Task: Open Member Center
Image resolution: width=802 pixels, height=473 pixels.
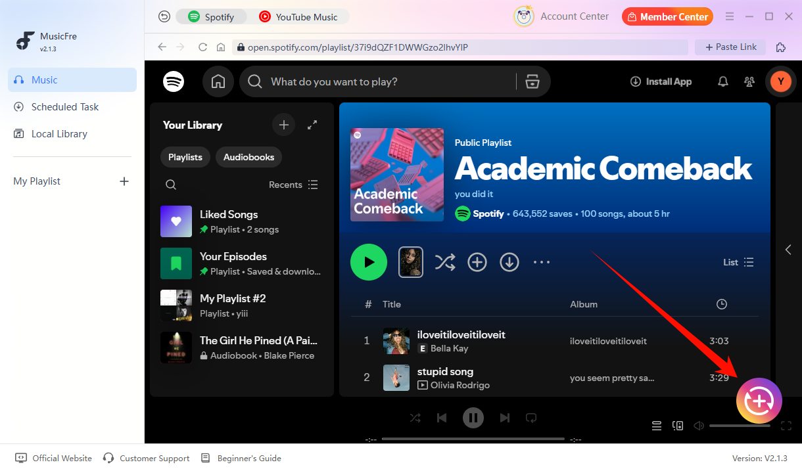Action: (668, 16)
